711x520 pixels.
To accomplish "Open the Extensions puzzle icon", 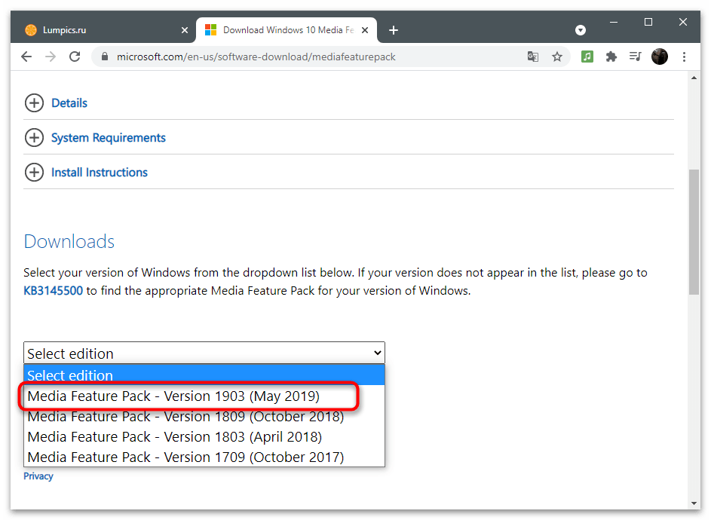I will (x=611, y=57).
